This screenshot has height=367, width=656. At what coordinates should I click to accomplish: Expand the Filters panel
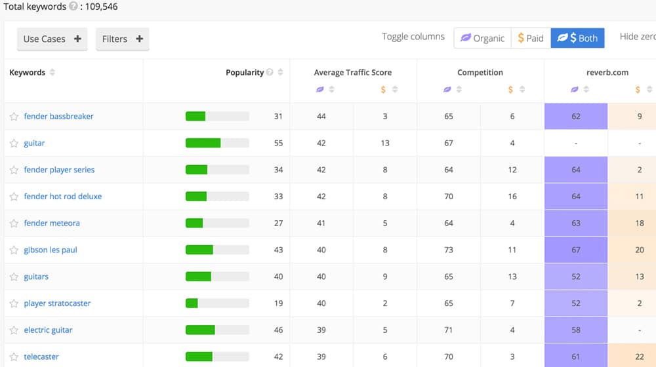[123, 39]
